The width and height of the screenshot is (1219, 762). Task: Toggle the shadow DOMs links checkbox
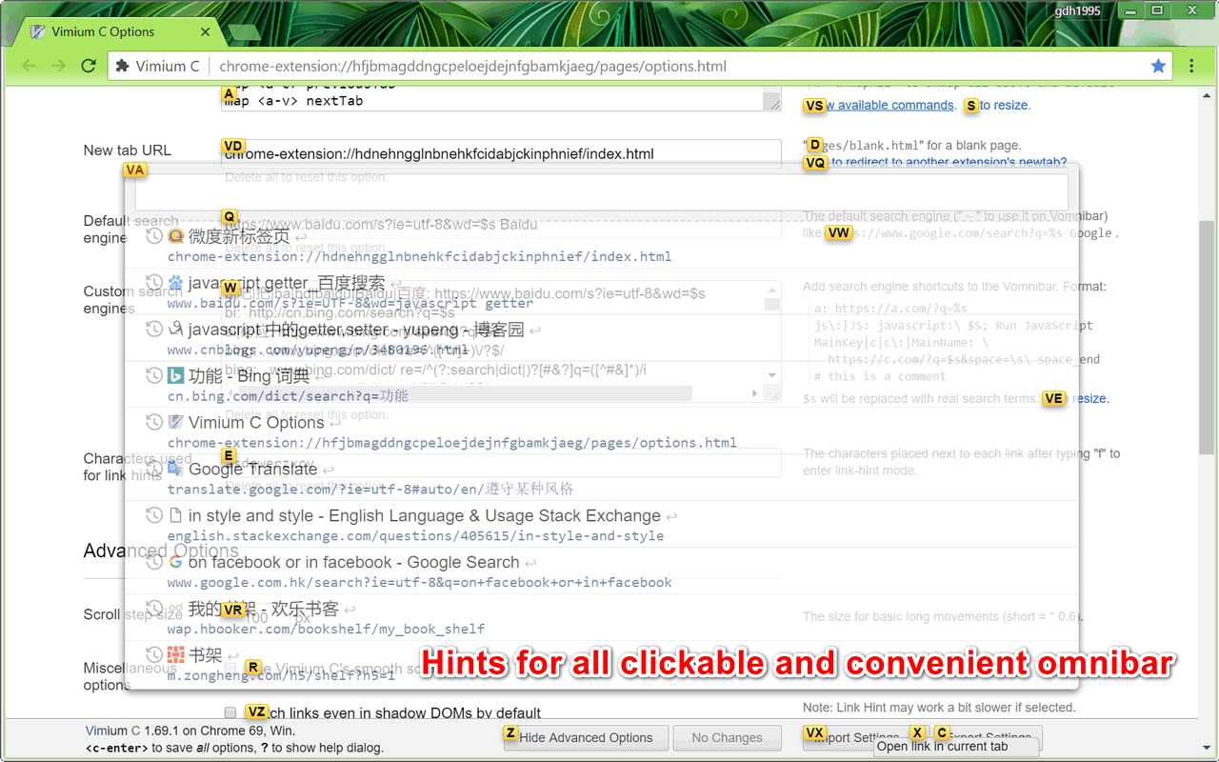(x=230, y=712)
